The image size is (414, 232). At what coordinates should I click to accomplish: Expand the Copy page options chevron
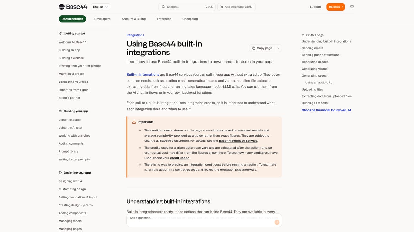tap(278, 48)
